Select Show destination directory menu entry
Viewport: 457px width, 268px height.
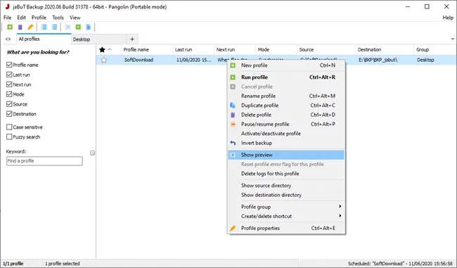(286, 195)
